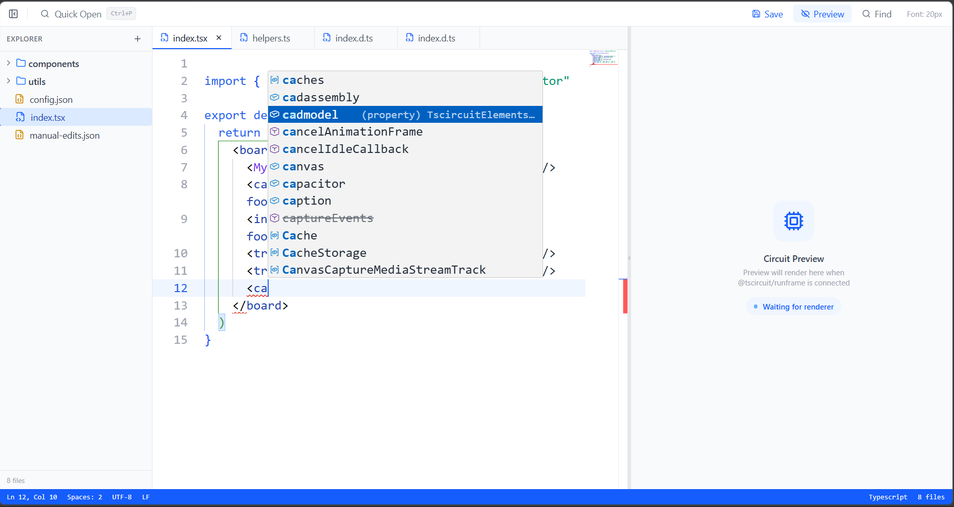The width and height of the screenshot is (954, 507).
Task: Choose cancelIdleCallback suggestion
Action: [405, 149]
